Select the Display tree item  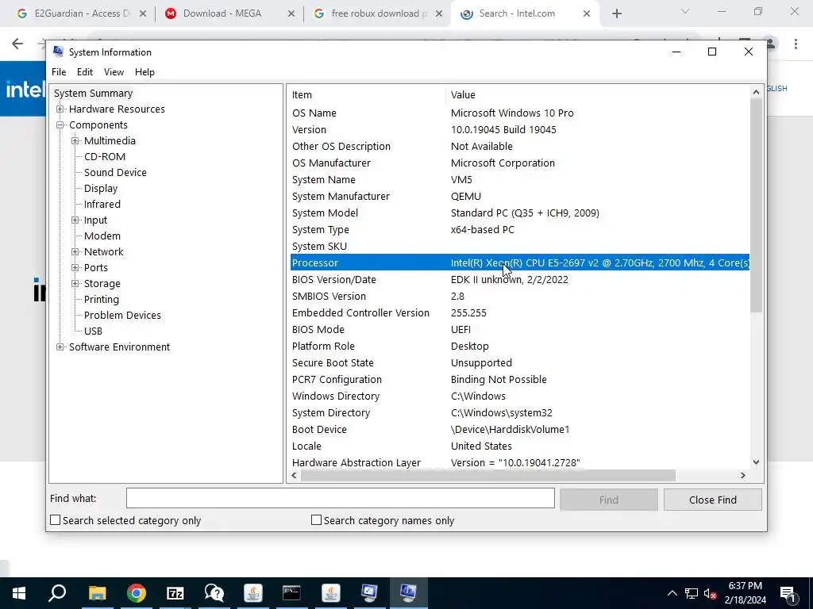[x=101, y=189]
